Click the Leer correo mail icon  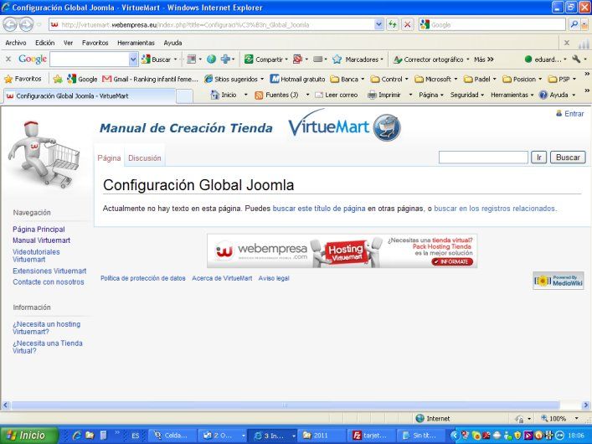[x=319, y=95]
